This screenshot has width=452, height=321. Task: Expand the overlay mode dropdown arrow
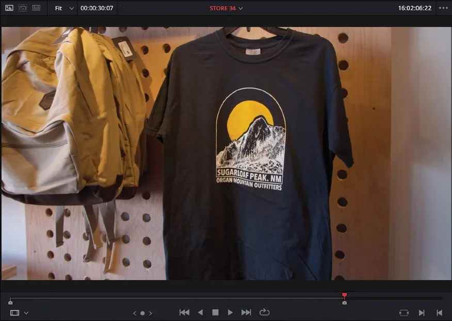coord(26,313)
